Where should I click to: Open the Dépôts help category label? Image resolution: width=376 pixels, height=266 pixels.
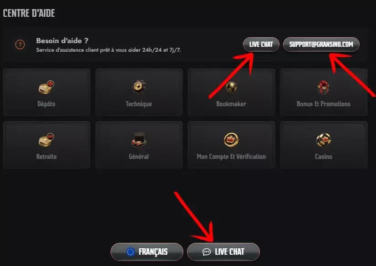pos(46,104)
